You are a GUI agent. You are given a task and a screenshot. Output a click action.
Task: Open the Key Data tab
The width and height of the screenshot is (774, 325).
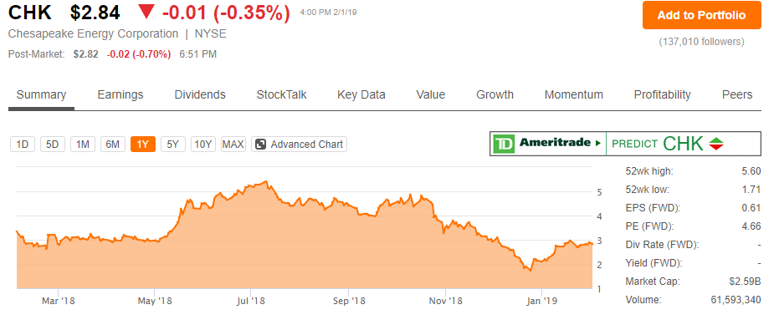tap(361, 94)
